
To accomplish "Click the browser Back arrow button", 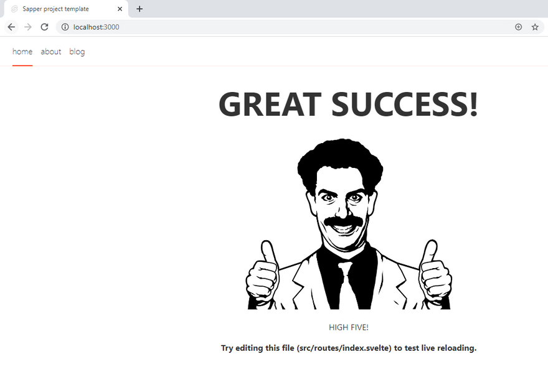I will 11,27.
